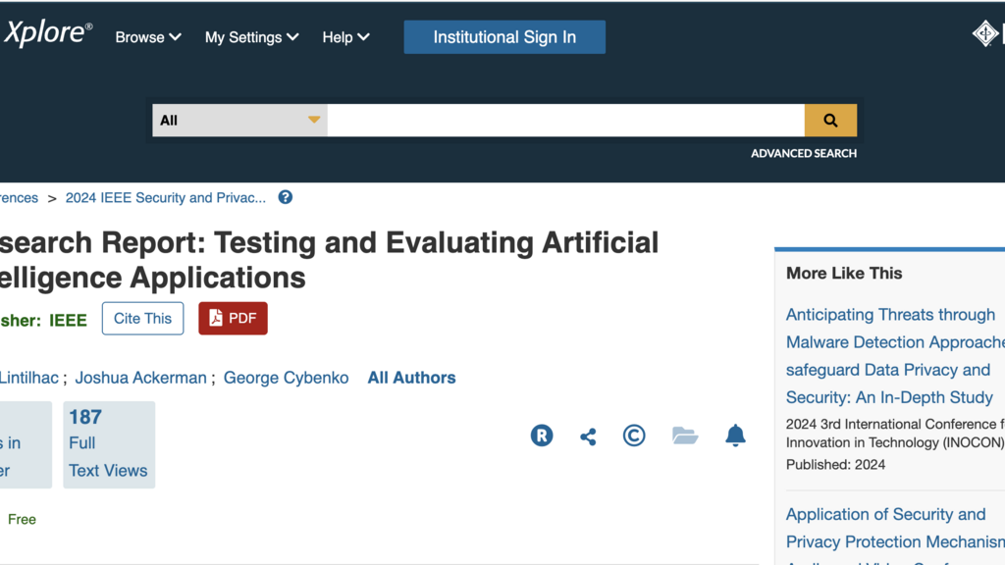
Task: Expand the My Settings dropdown
Action: tap(293, 37)
